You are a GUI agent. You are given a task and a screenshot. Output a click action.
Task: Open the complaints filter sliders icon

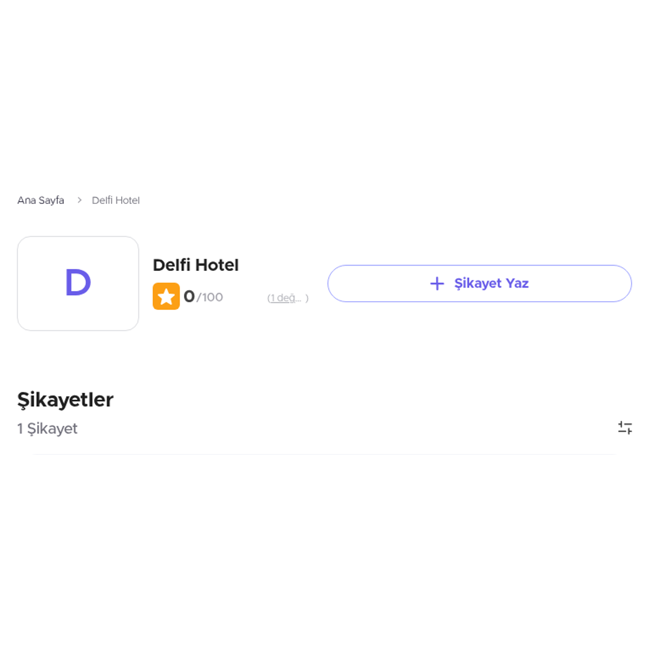tap(625, 428)
